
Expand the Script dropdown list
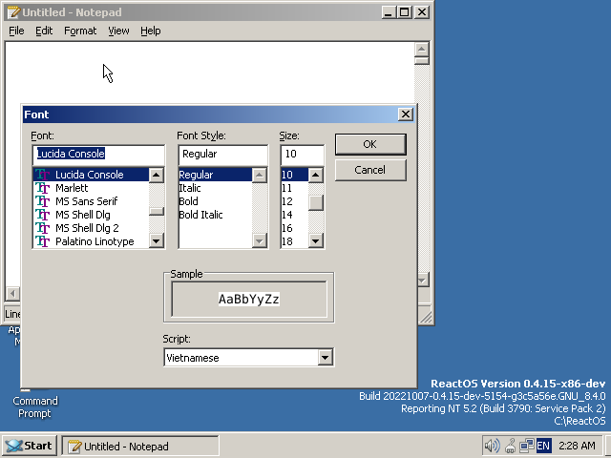325,358
